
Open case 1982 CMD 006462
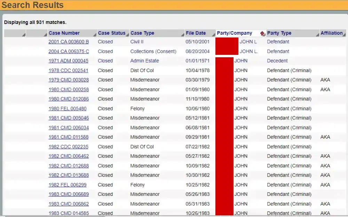pyautogui.click(x=69, y=156)
